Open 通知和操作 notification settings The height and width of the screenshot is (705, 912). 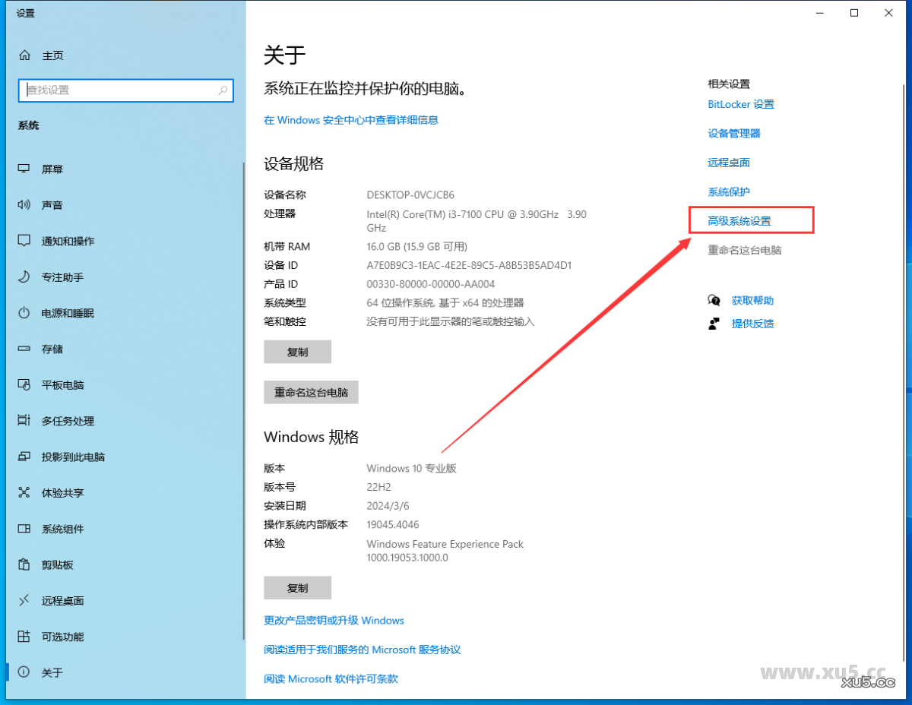68,241
